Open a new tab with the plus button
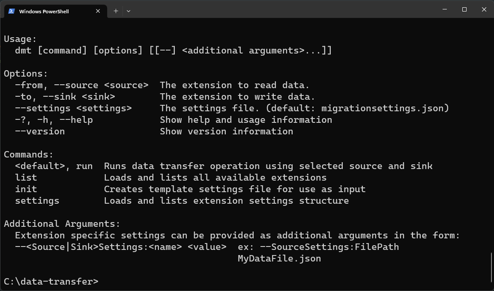Screen dimensions: 494x291 click(116, 11)
